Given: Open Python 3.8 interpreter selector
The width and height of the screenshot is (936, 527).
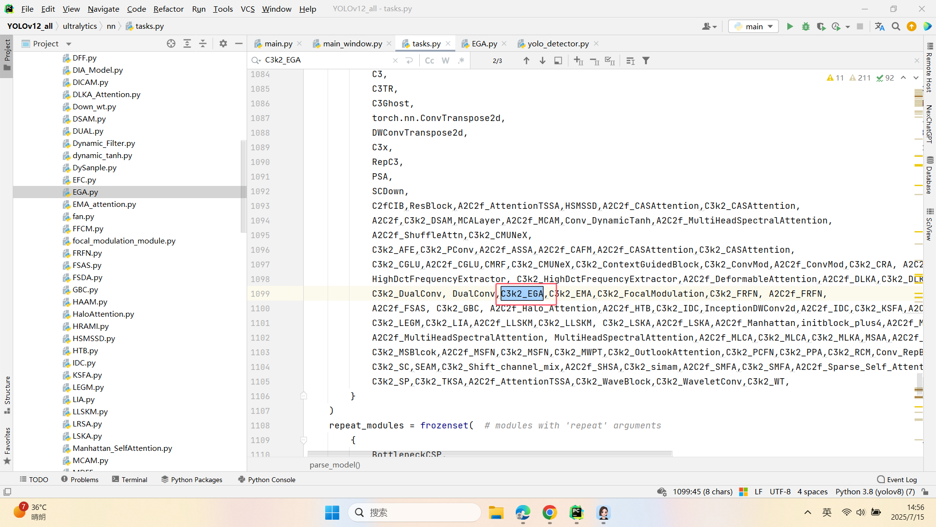Looking at the screenshot, I should click(x=875, y=491).
